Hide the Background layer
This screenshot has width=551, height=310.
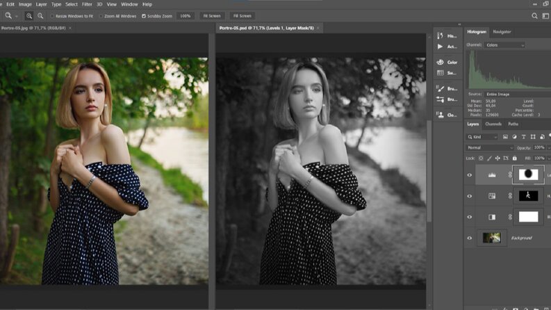(x=470, y=238)
